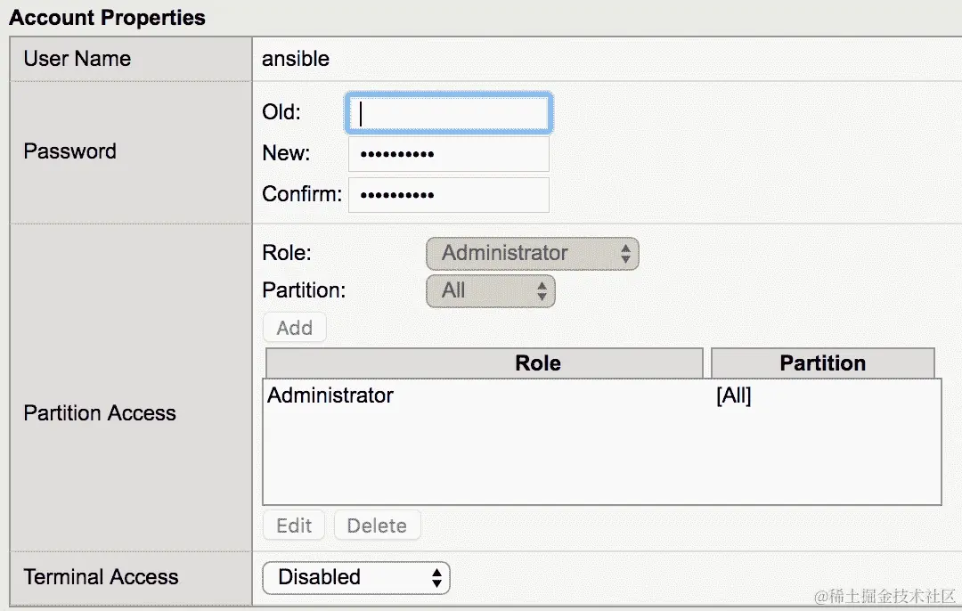The image size is (962, 611).
Task: Click the User Name row label
Action: (x=77, y=59)
